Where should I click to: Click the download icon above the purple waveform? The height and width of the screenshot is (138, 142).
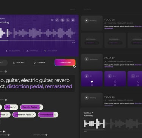[x=68, y=20]
